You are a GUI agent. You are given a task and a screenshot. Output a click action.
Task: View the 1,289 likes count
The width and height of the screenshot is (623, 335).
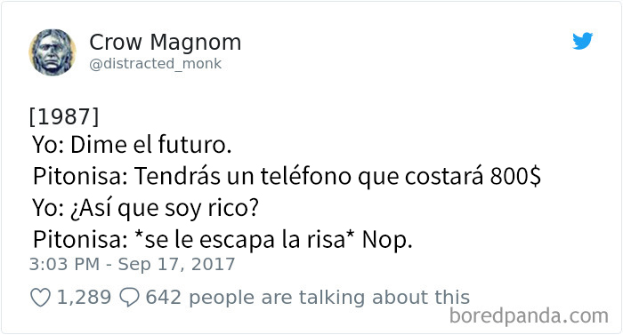click(84, 298)
